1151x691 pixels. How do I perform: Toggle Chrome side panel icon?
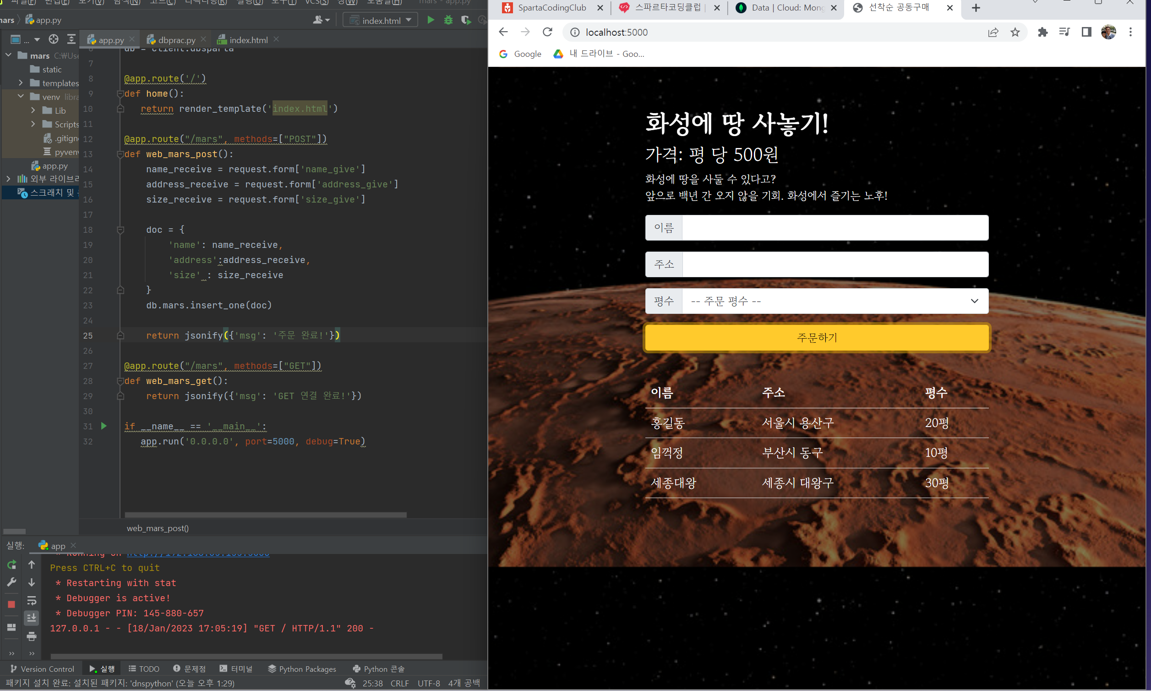[x=1086, y=32]
